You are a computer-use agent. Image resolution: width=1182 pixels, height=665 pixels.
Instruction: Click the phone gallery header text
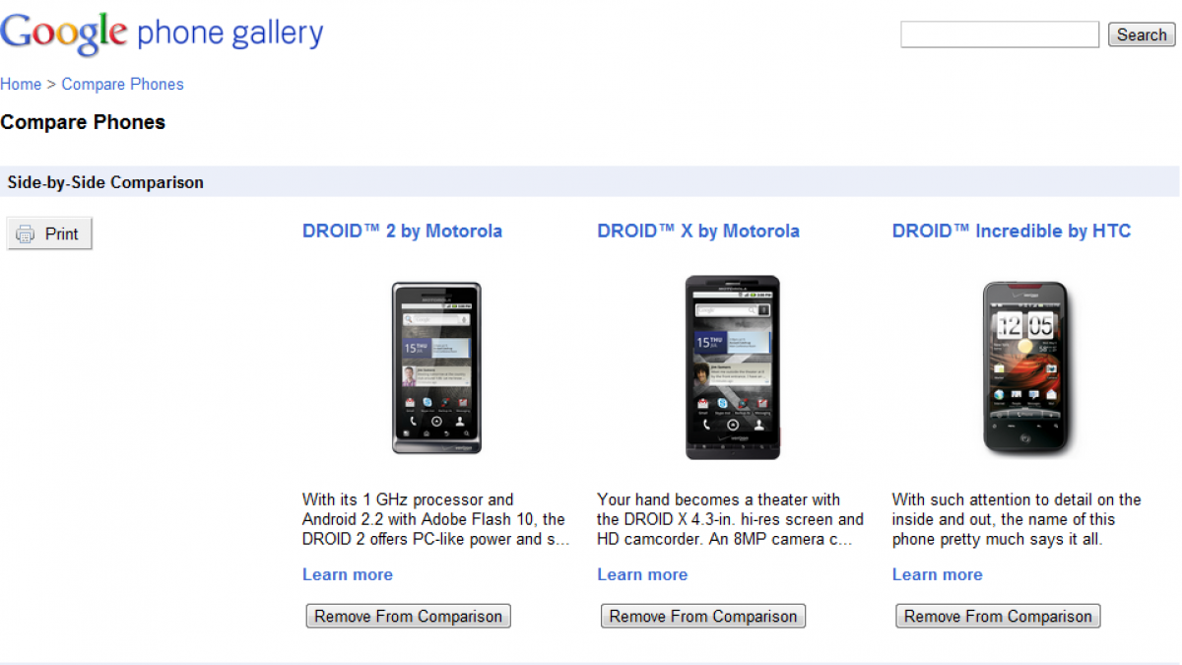(x=230, y=34)
